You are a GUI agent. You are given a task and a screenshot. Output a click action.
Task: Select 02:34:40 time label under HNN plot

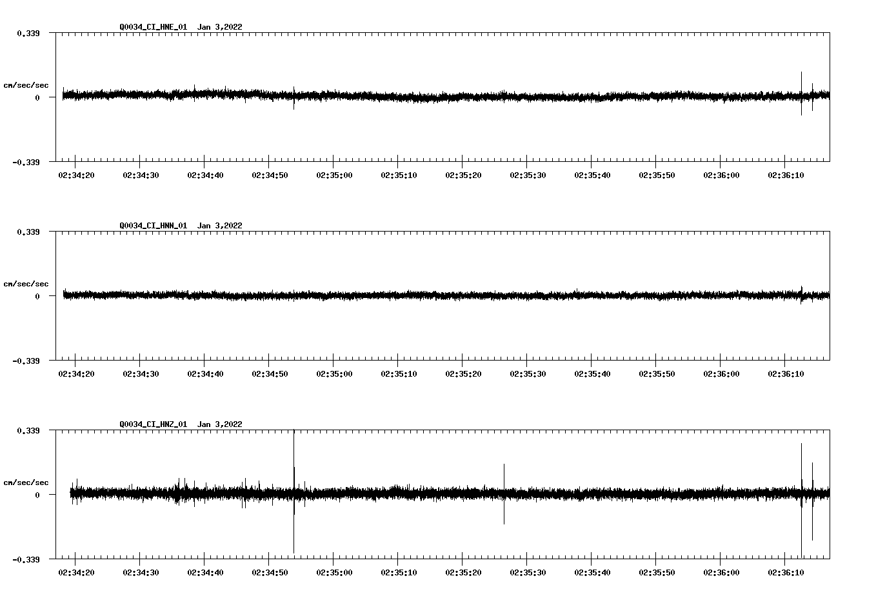tap(205, 373)
